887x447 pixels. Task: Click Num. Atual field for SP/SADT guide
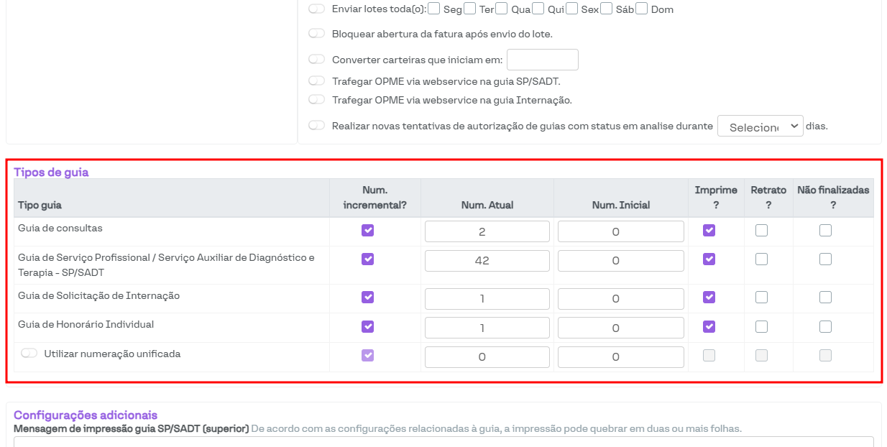[x=487, y=261]
